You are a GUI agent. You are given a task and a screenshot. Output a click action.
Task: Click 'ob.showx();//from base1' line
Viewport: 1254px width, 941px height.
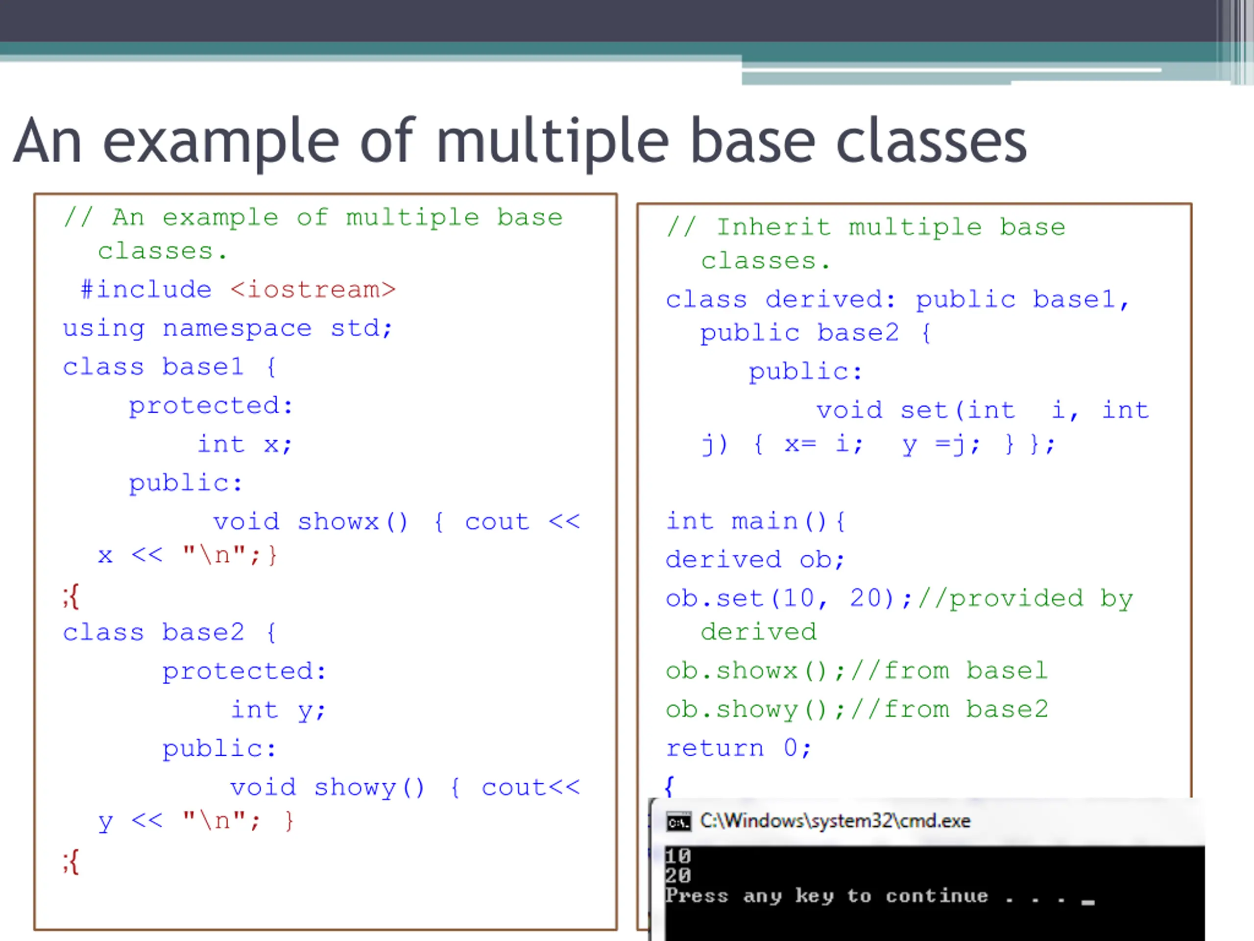coord(856,671)
